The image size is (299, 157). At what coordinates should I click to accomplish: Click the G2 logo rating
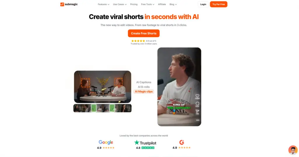point(182,142)
